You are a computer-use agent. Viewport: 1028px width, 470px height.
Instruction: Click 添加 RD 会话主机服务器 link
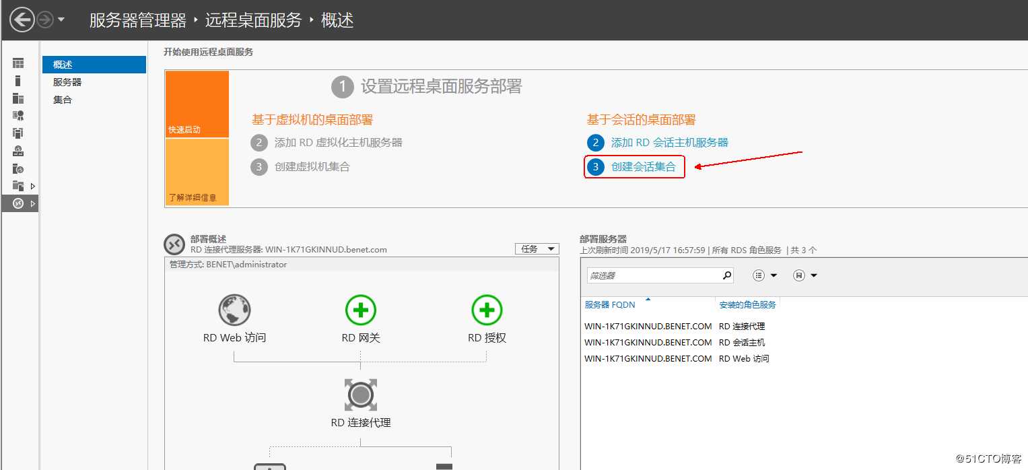coord(669,143)
